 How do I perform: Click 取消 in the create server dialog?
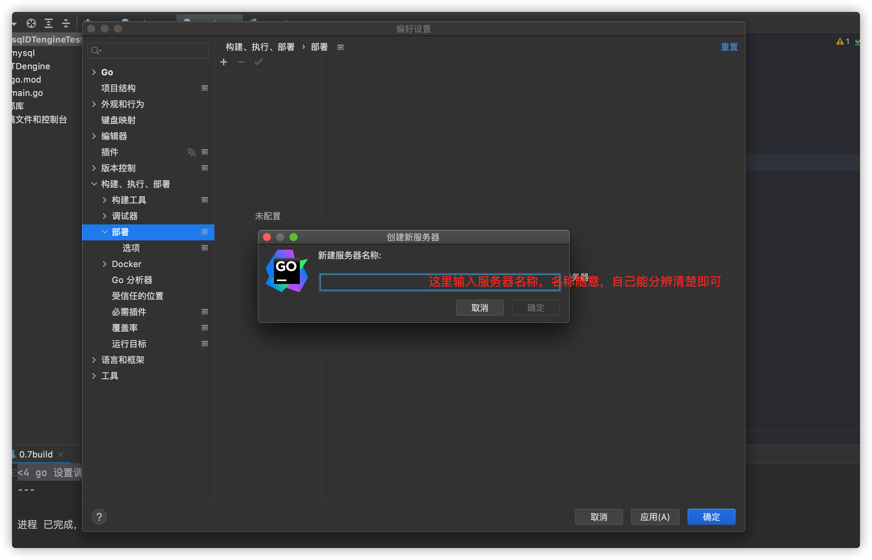coord(480,308)
